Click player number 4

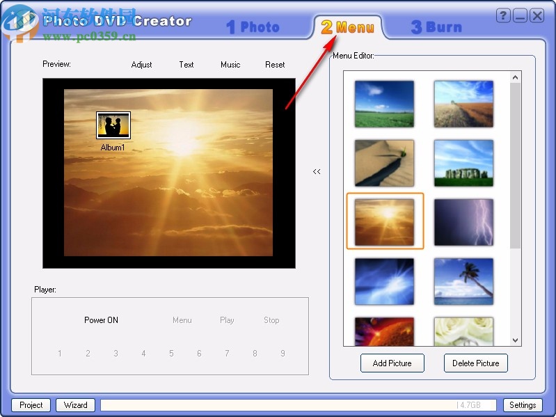pos(143,353)
